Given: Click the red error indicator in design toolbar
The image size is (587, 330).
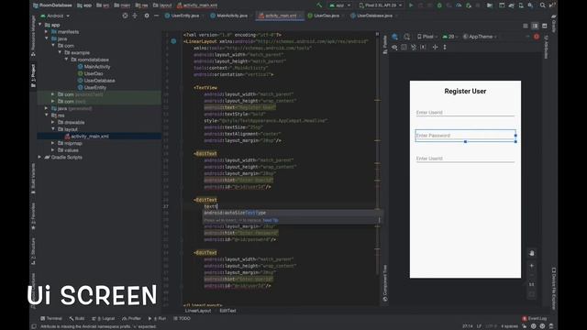Looking at the screenshot, I should tap(537, 37).
